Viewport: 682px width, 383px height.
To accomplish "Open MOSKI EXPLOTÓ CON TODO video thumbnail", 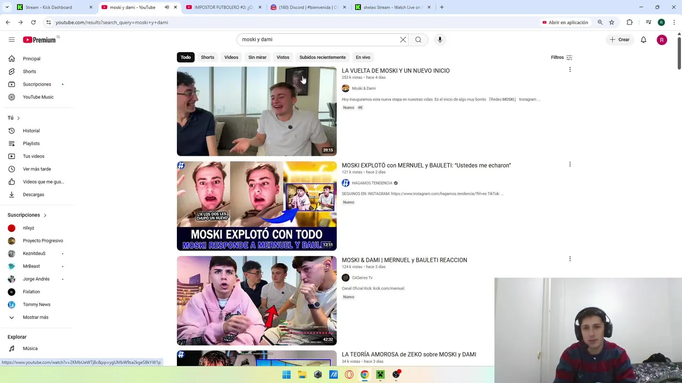I will (257, 206).
